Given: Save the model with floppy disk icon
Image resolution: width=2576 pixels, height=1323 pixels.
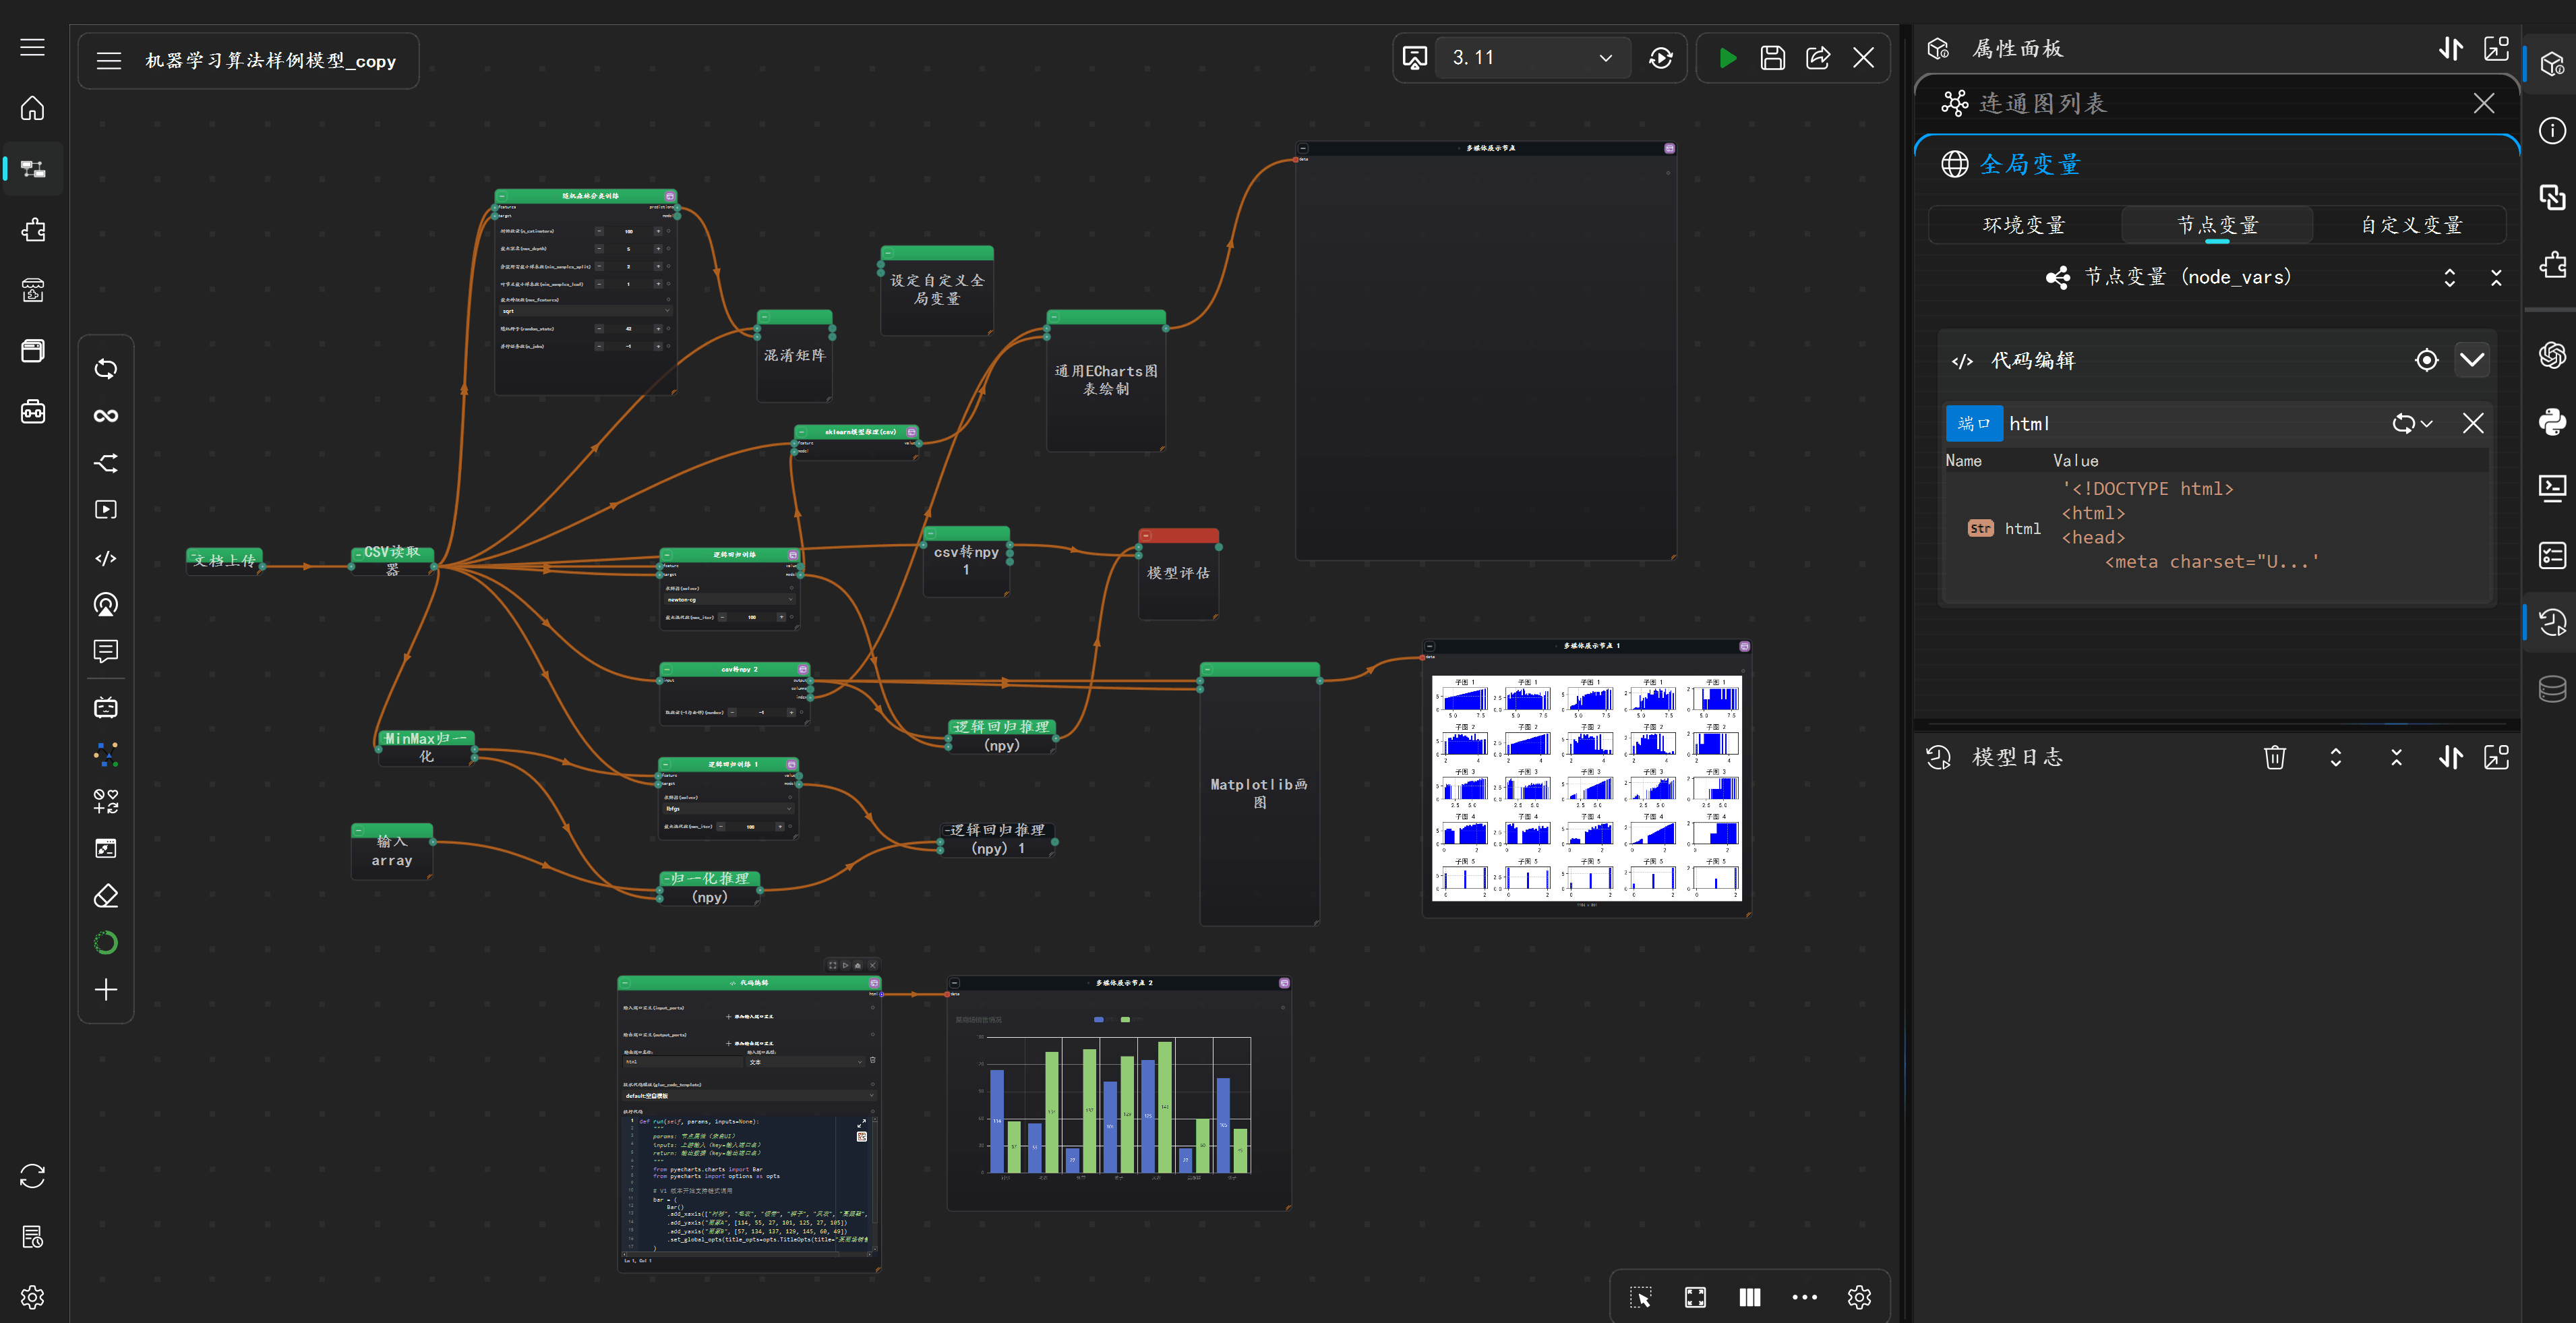Looking at the screenshot, I should pyautogui.click(x=1772, y=58).
